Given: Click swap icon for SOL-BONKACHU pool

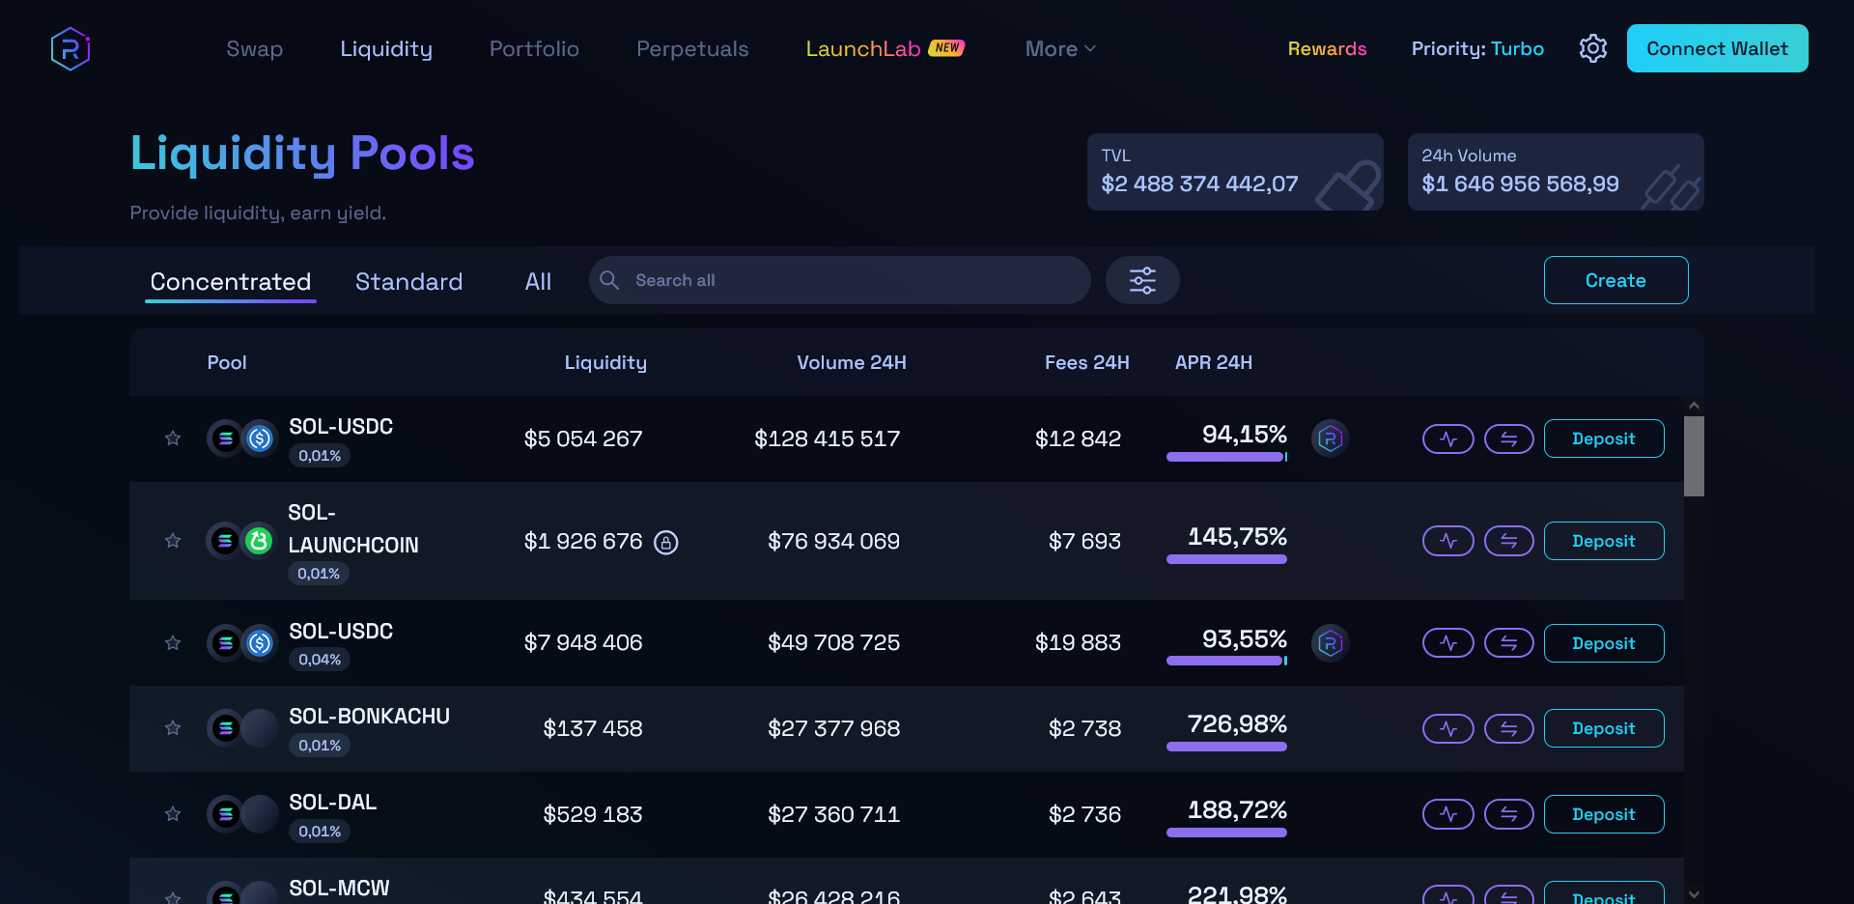Looking at the screenshot, I should (x=1508, y=728).
